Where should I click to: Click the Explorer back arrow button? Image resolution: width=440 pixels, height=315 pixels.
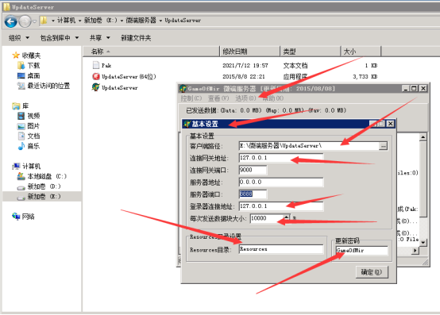[x=11, y=21]
